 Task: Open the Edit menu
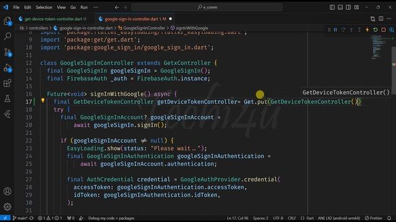pyautogui.click(x=27, y=7)
